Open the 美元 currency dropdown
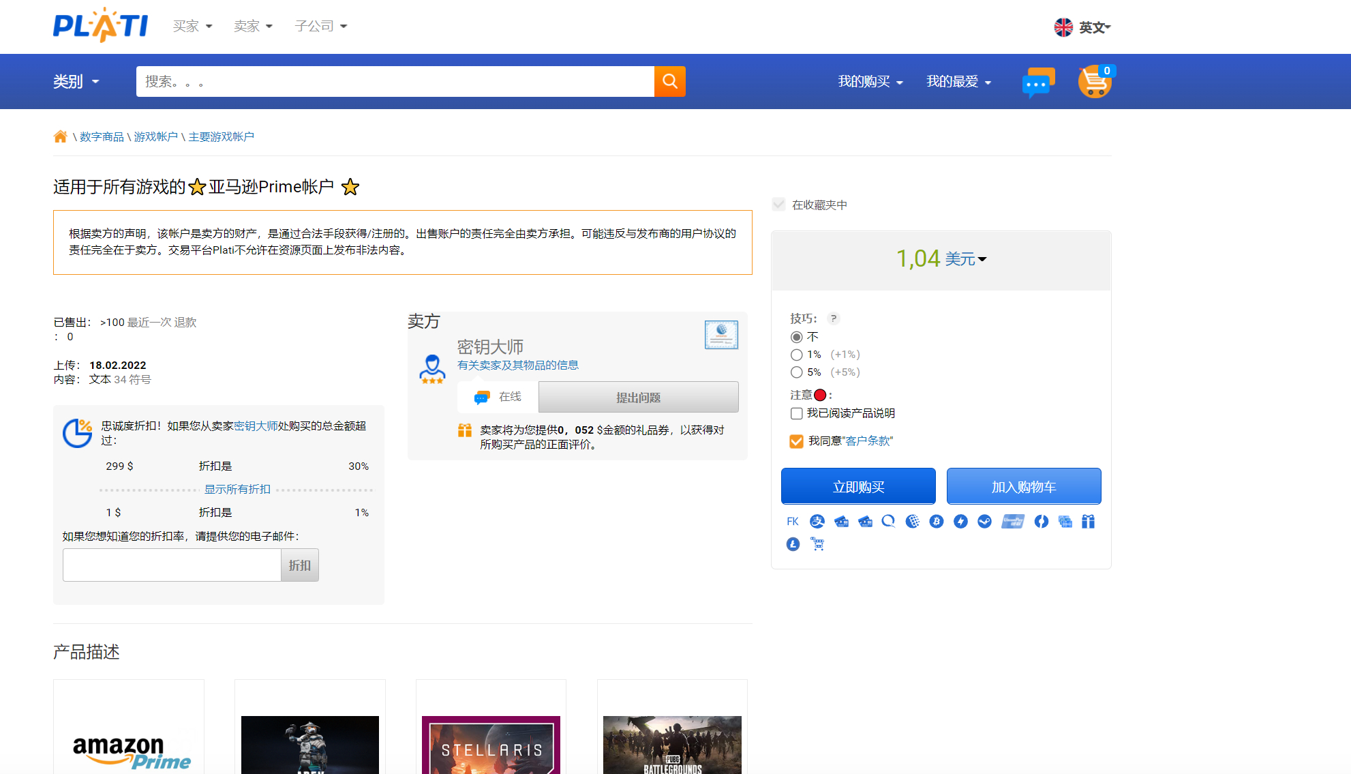1351x774 pixels. pyautogui.click(x=966, y=259)
